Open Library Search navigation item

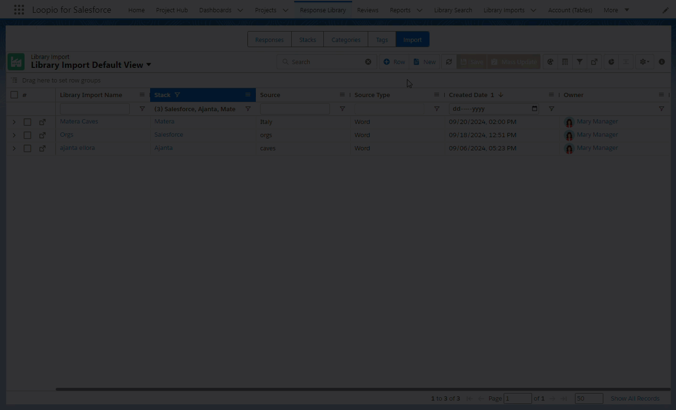[x=453, y=10]
